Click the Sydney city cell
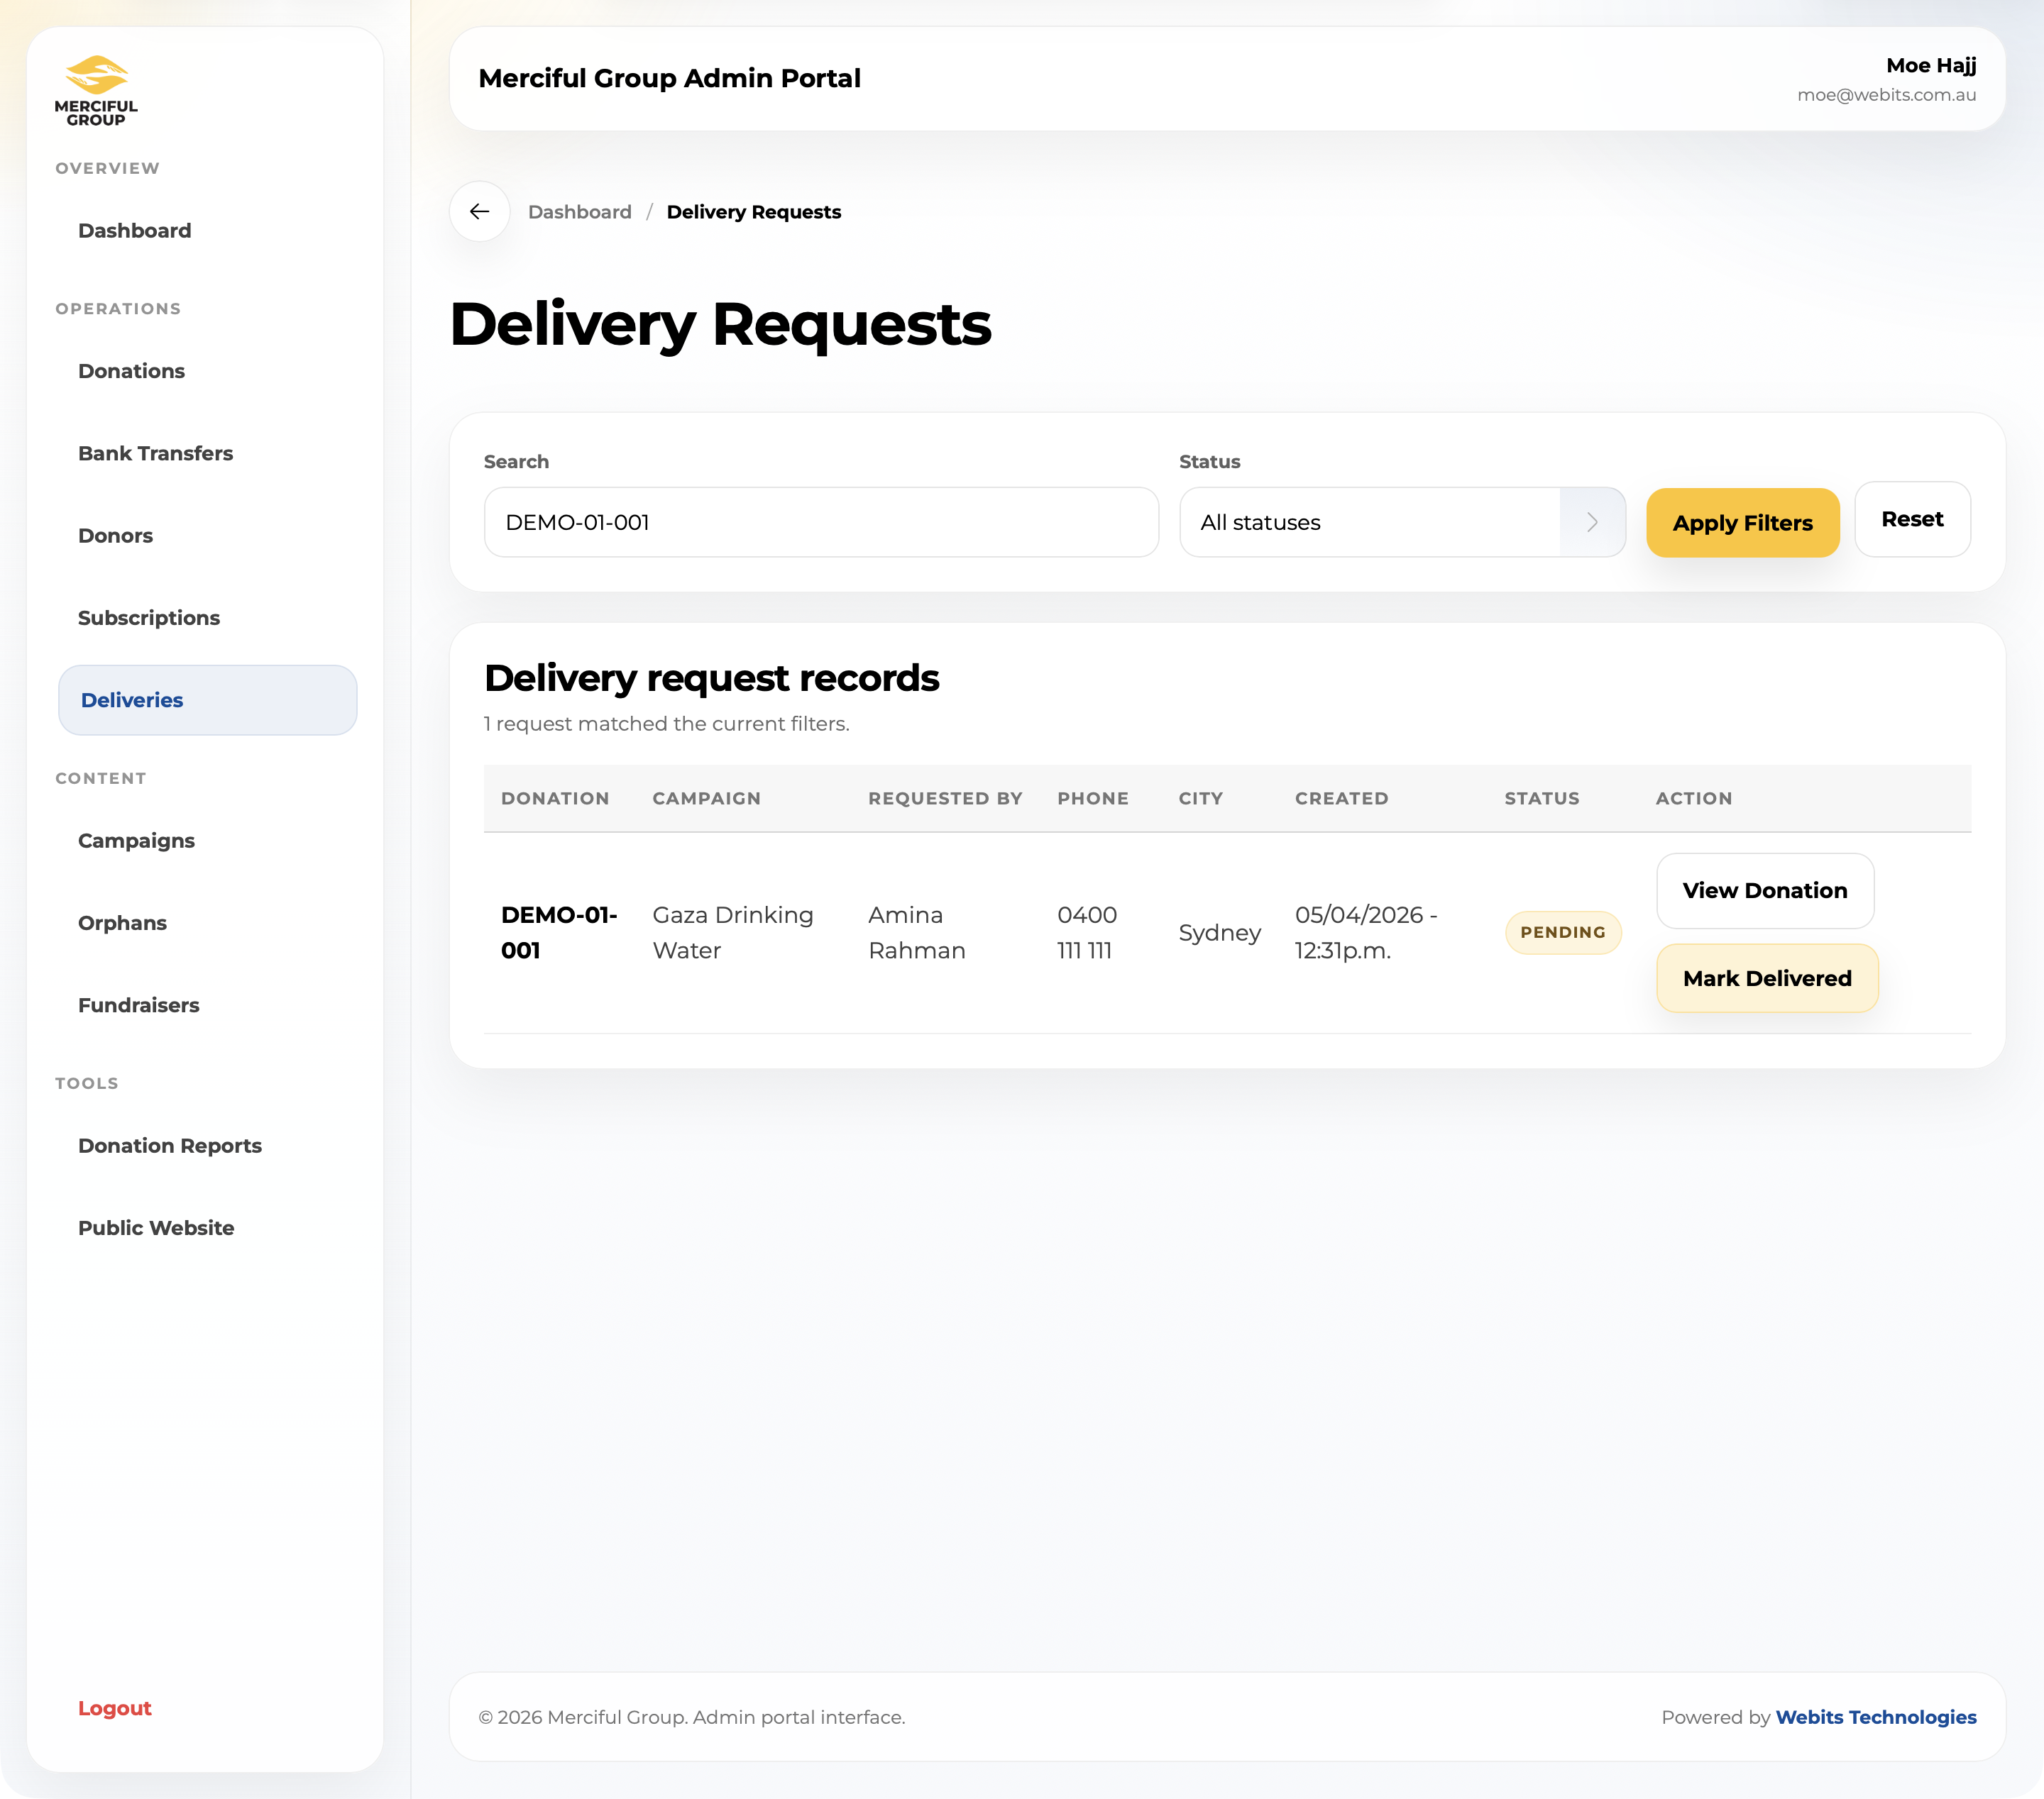This screenshot has width=2044, height=1799. (x=1220, y=932)
